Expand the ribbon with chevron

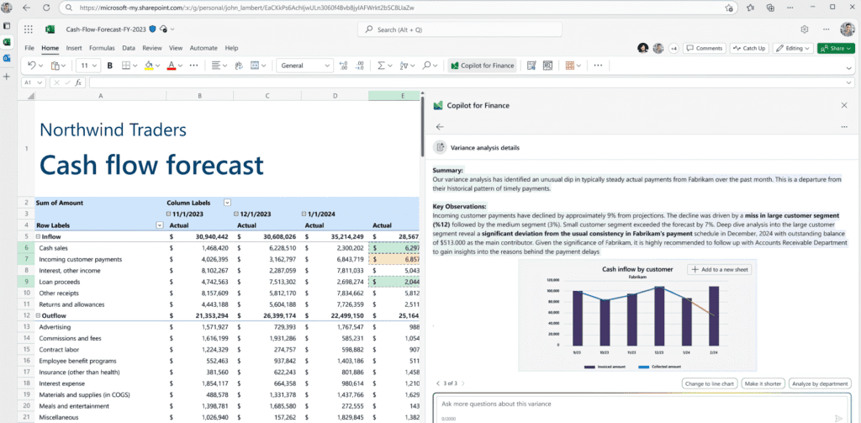click(850, 66)
